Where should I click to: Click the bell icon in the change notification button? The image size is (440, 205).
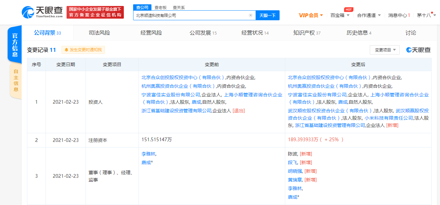(x=66, y=50)
